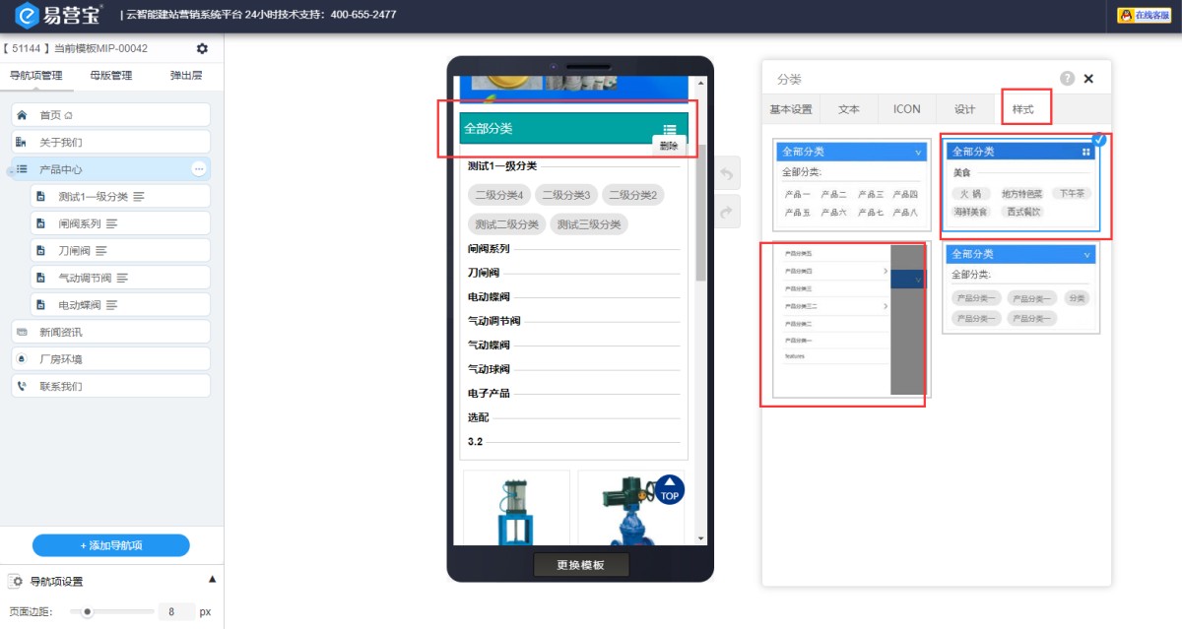The width and height of the screenshot is (1182, 629).
Task: Open 在线客服 online support chat
Action: point(1143,15)
